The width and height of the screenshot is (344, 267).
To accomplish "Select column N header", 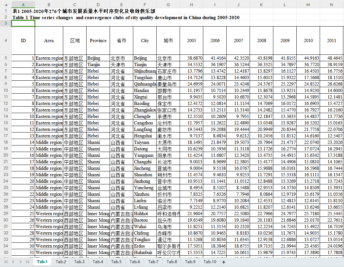I will [331, 5].
